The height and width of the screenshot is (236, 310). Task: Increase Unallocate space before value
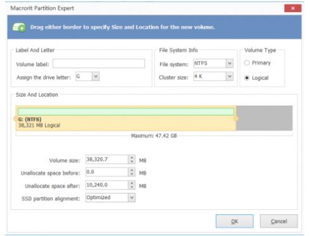[x=131, y=170]
